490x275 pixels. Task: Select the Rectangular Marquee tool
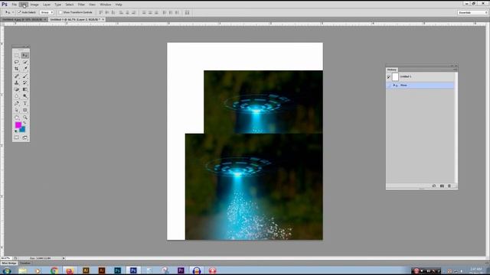[x=17, y=56]
